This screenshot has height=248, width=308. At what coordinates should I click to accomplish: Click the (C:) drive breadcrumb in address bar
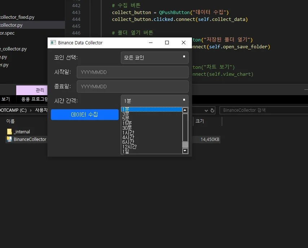click(x=13, y=110)
